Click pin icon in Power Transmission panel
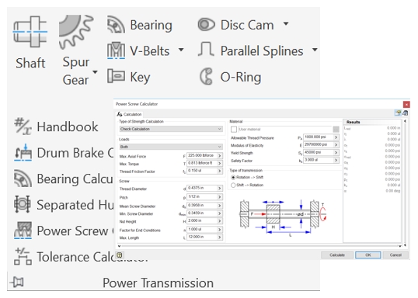 click(18, 282)
